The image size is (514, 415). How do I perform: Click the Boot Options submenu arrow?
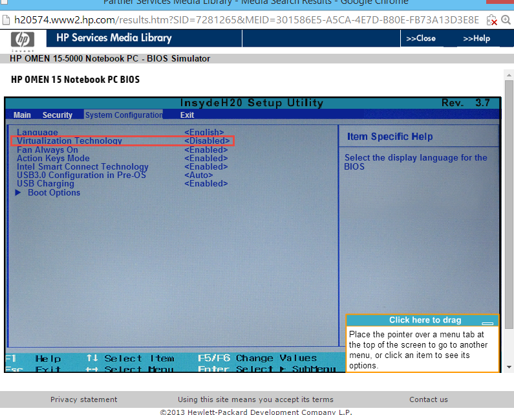(x=18, y=193)
